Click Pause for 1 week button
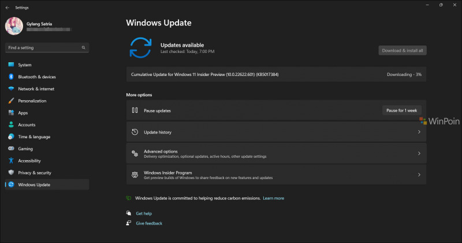This screenshot has width=462, height=243. point(401,111)
